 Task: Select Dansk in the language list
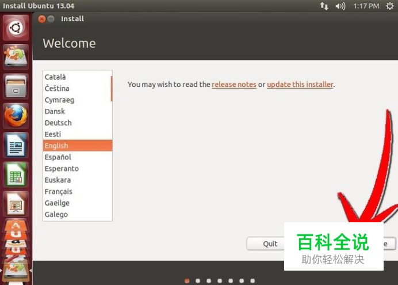pyautogui.click(x=78, y=111)
